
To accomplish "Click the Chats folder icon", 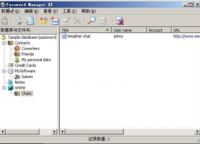I will coord(17,93).
